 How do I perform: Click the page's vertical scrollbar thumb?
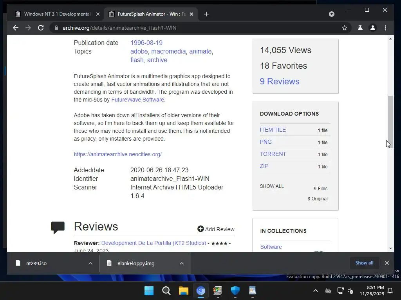(390, 121)
